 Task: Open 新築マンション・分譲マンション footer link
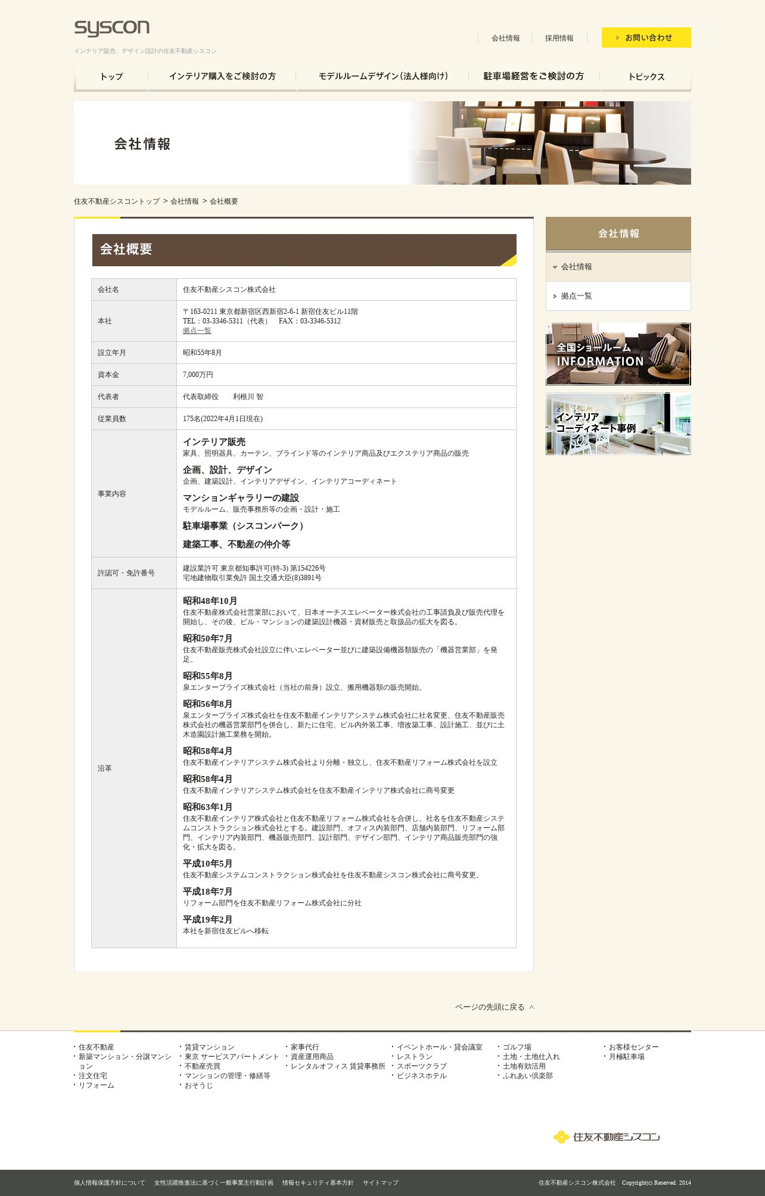click(125, 1061)
